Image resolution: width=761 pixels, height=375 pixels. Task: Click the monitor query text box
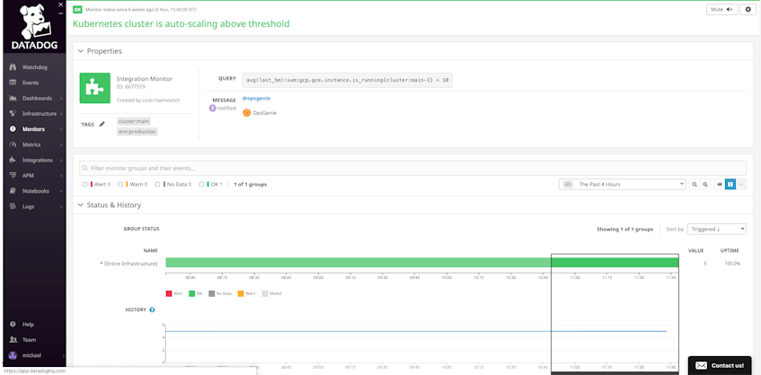tap(348, 80)
